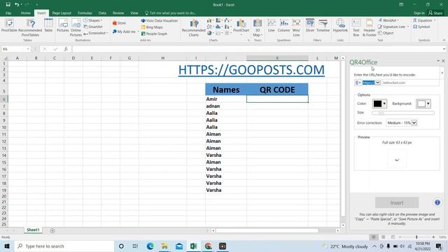Click the Insert Function fx icon

click(x=66, y=49)
